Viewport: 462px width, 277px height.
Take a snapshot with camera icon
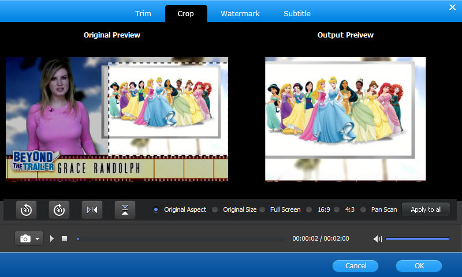click(x=25, y=238)
